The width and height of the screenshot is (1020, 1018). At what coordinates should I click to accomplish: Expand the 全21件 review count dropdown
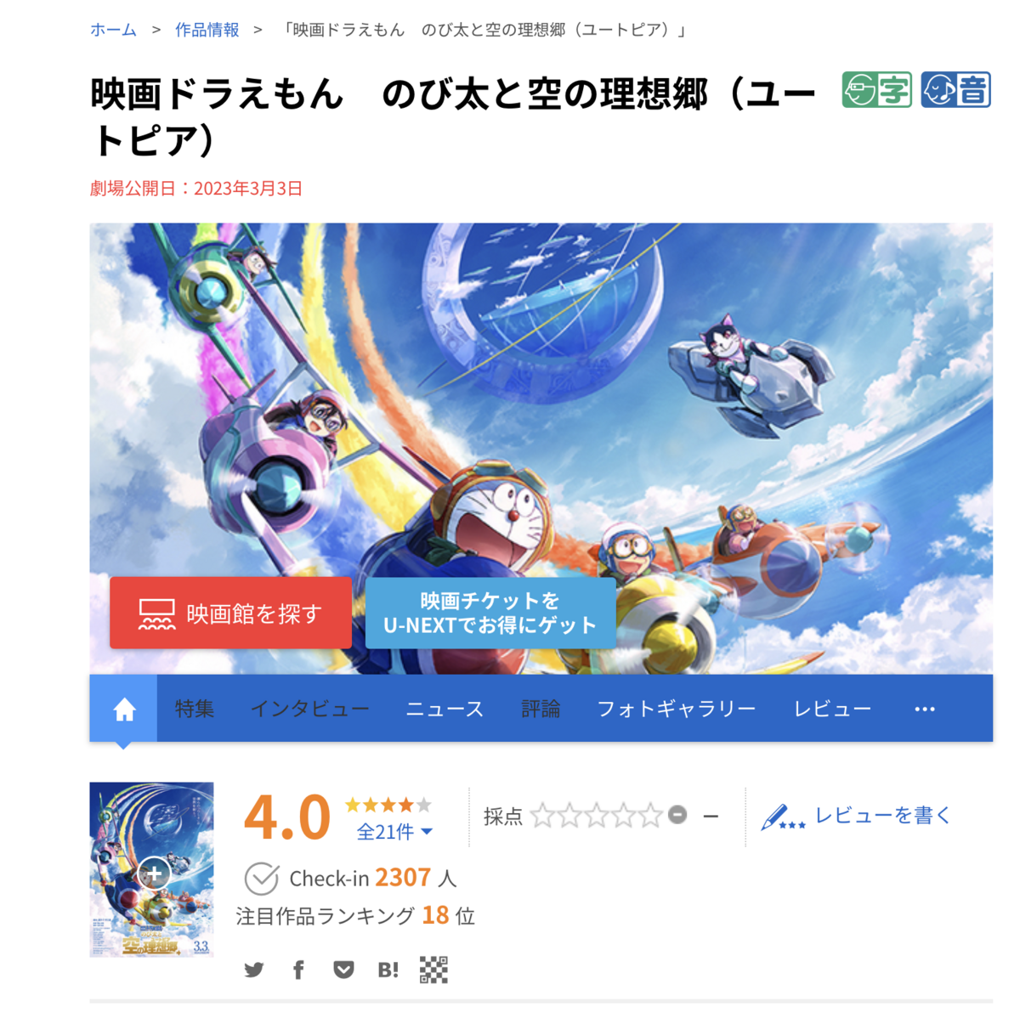click(394, 832)
